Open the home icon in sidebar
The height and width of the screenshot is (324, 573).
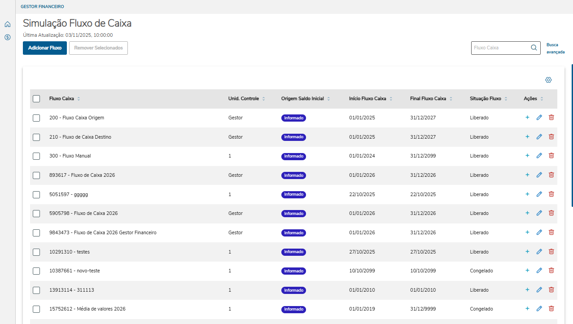click(x=7, y=25)
